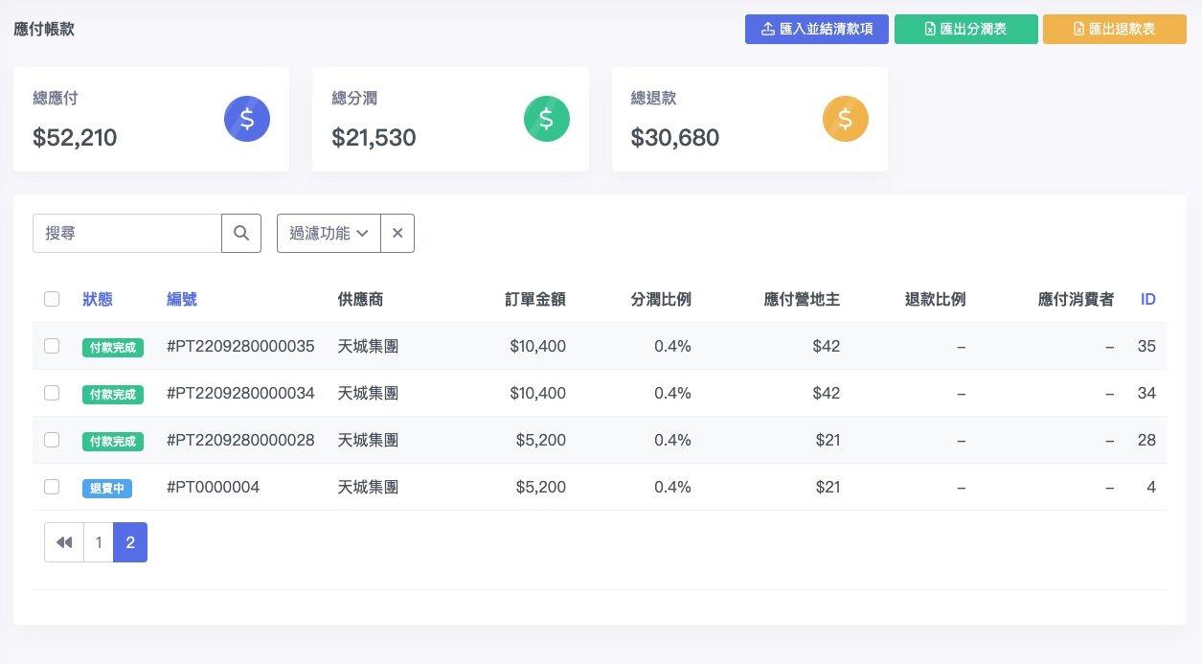
Task: Tick the checkbox for #PT2209280000028
Action: pos(52,440)
